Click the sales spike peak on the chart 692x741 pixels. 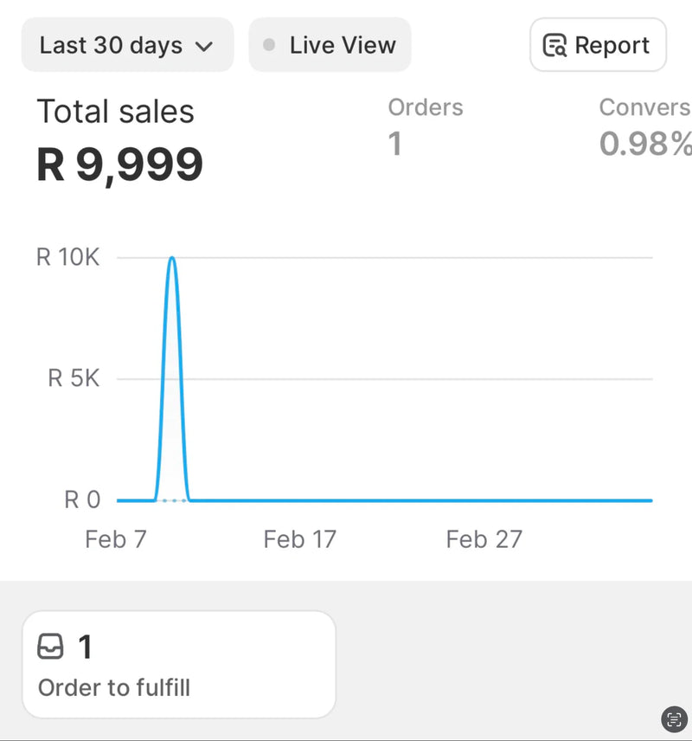[x=172, y=258]
